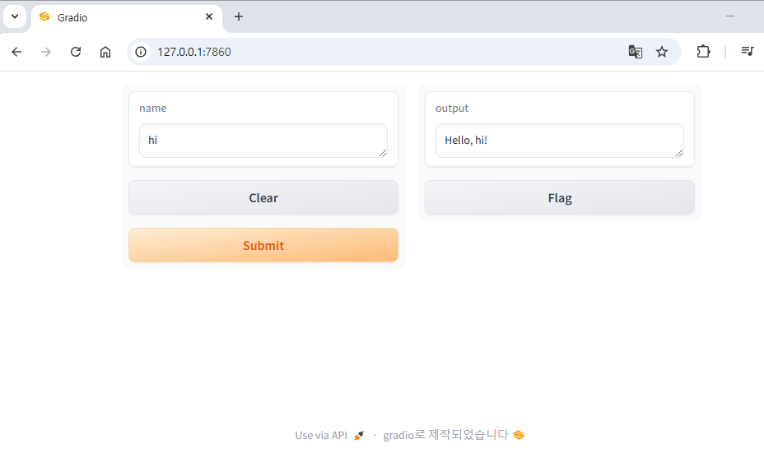
Task: Click the forward navigation arrow
Action: pyautogui.click(x=46, y=52)
